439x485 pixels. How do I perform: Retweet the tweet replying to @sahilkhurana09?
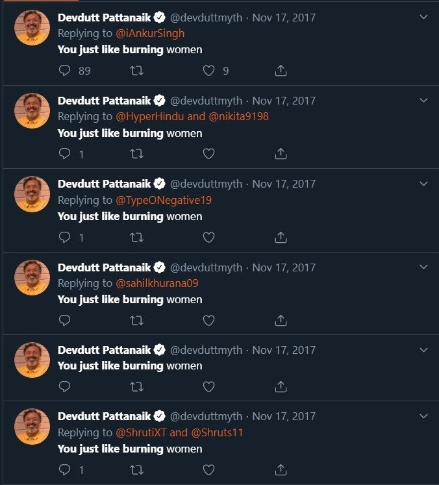point(136,320)
